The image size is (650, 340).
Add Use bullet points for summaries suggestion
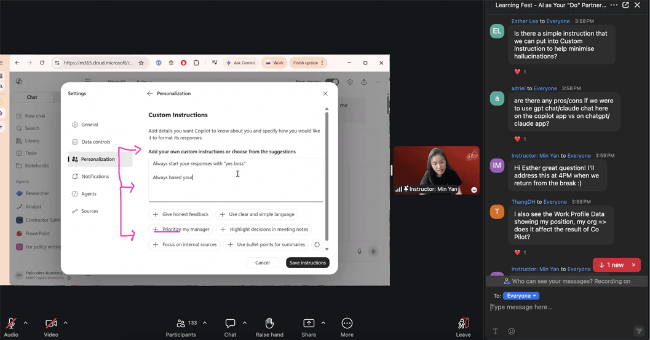[266, 244]
